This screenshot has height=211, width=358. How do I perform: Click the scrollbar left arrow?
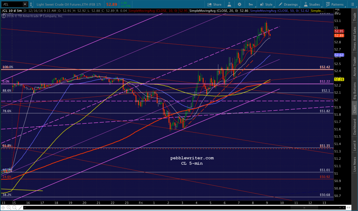pyautogui.click(x=24, y=208)
